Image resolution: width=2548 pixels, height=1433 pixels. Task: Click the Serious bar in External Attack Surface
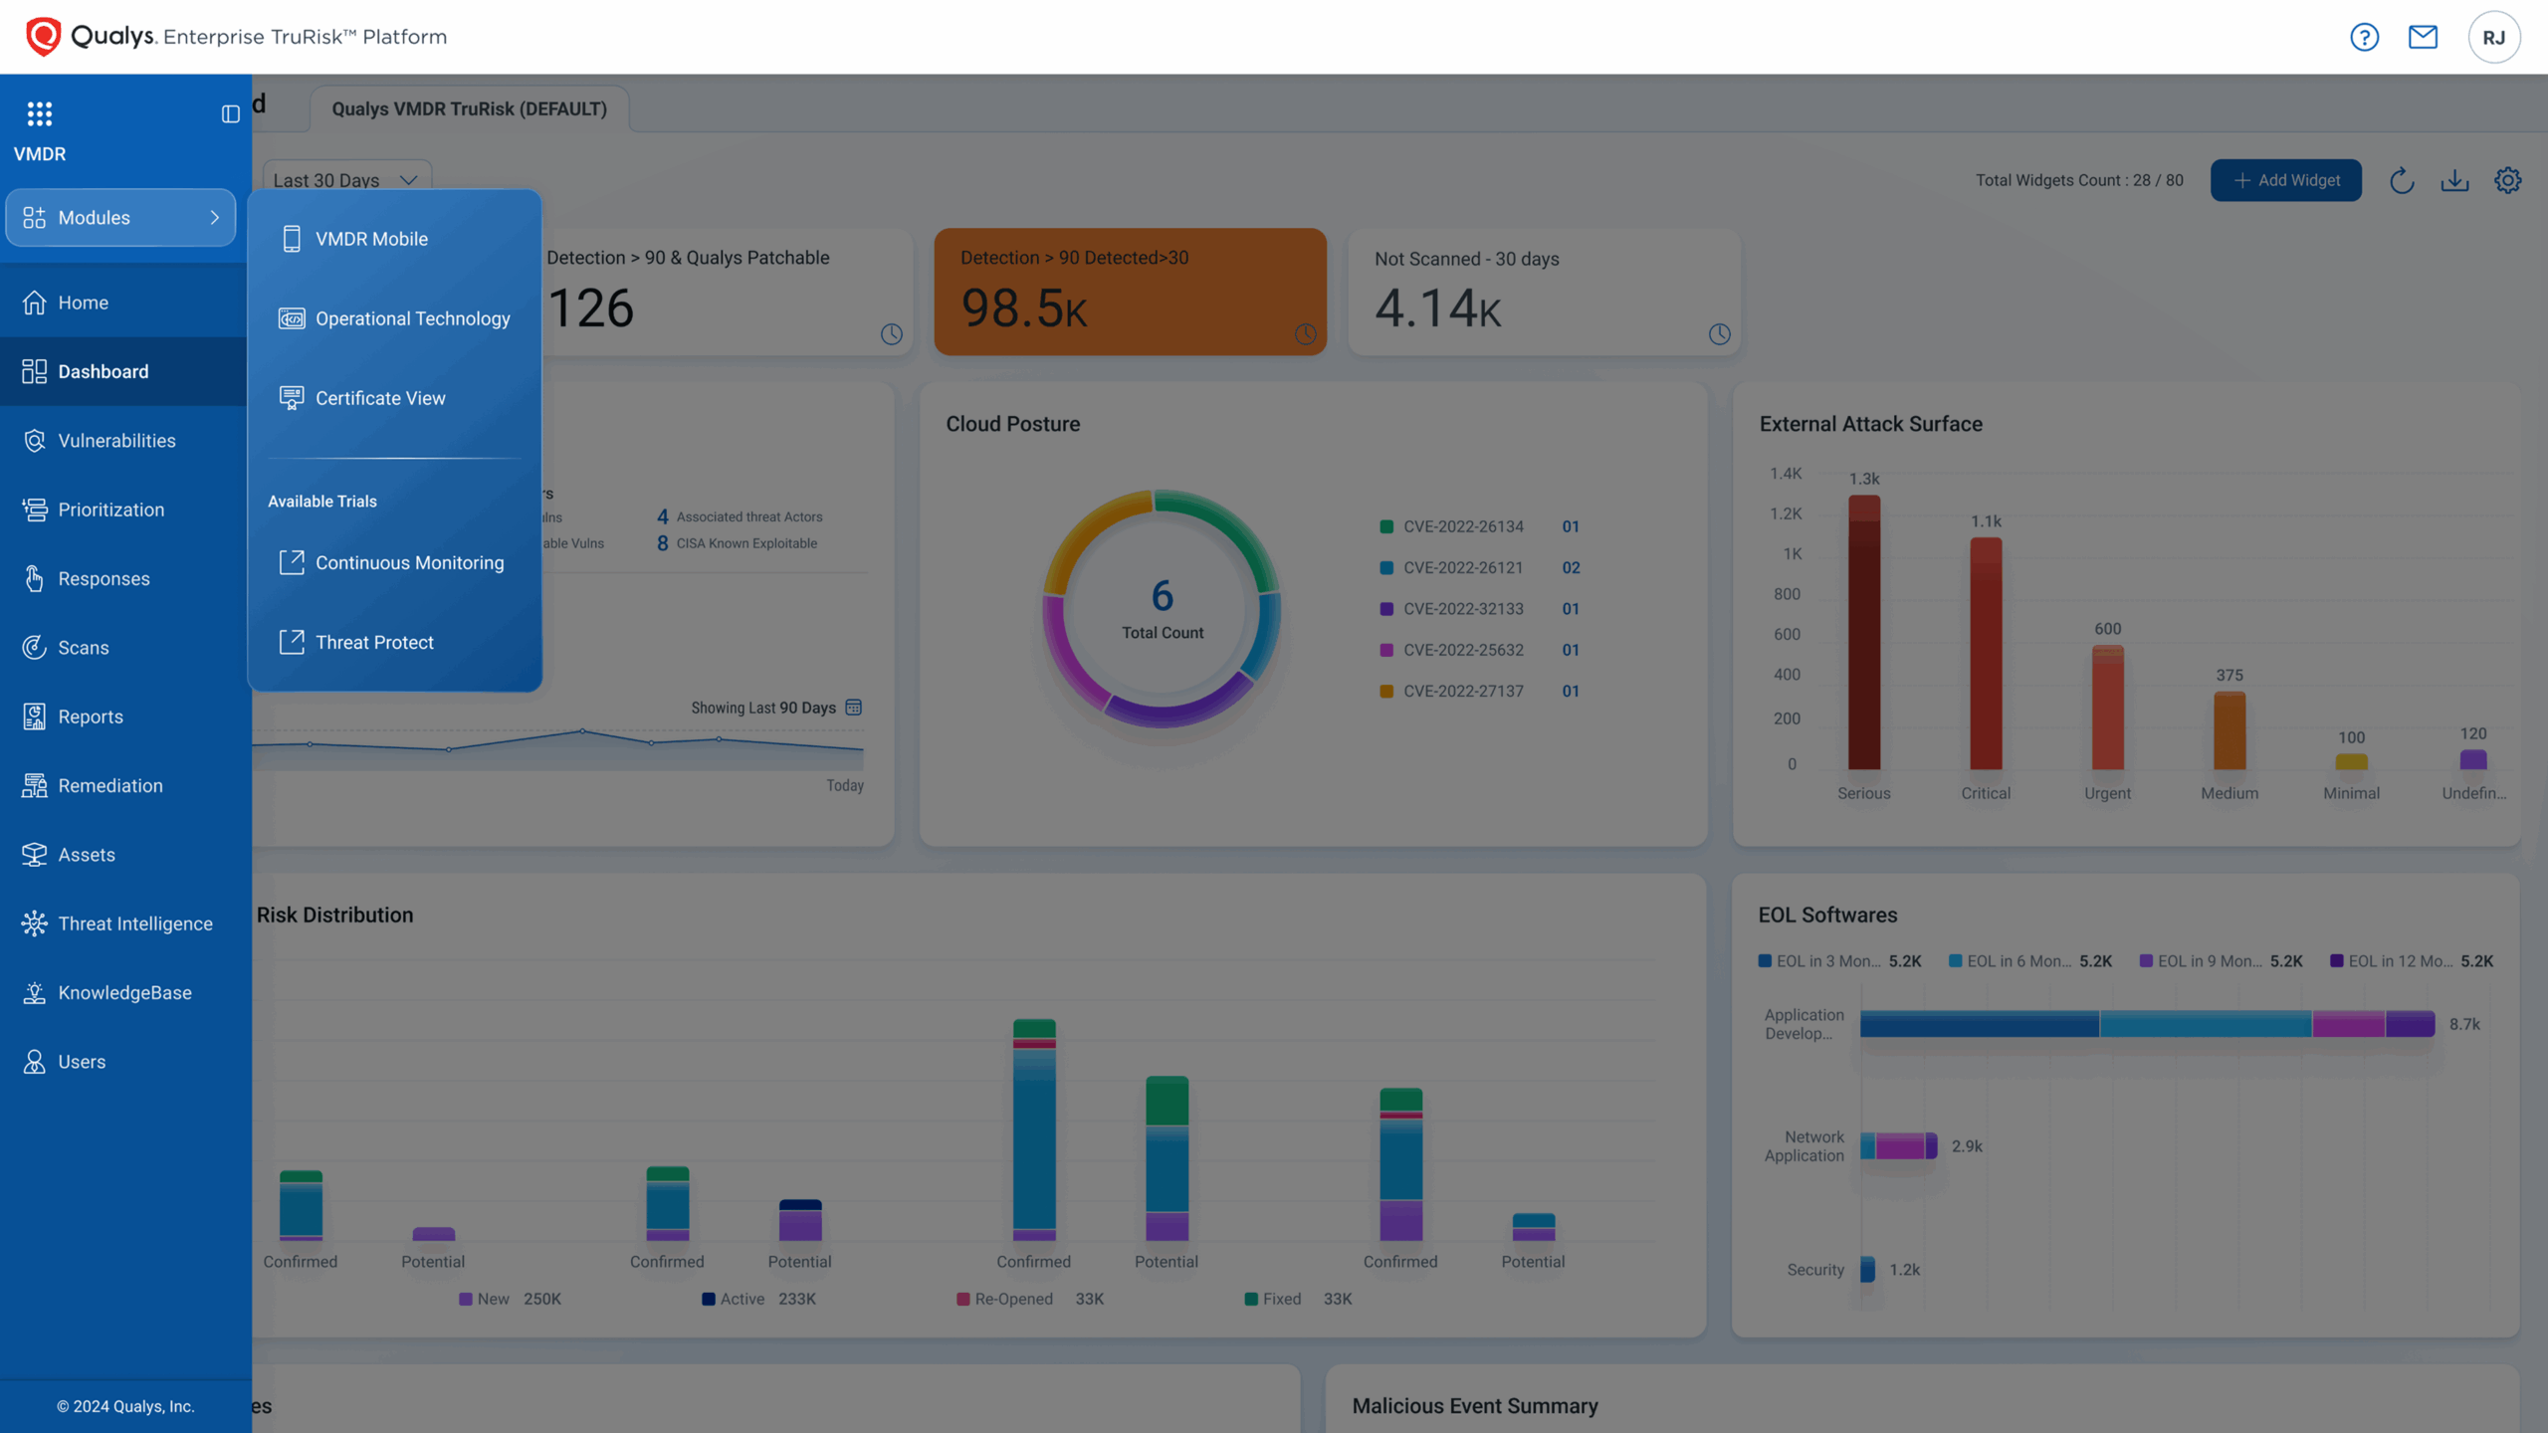click(x=1864, y=632)
